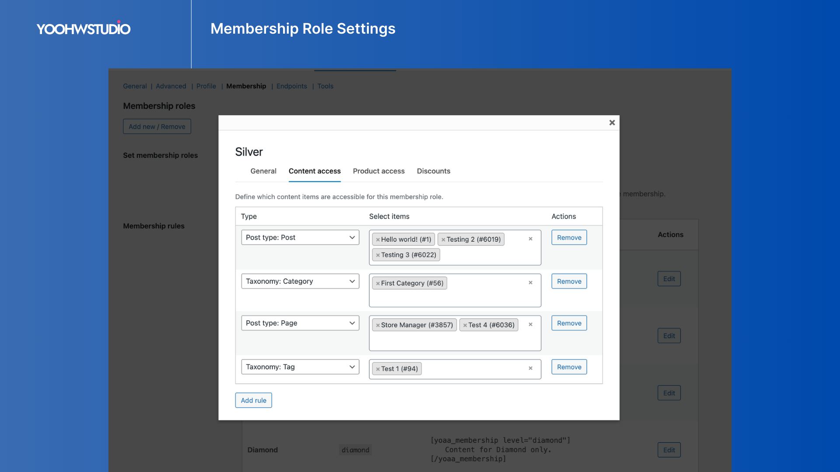Clear all items in Post type: Post row
The width and height of the screenshot is (840, 472).
tap(530, 239)
